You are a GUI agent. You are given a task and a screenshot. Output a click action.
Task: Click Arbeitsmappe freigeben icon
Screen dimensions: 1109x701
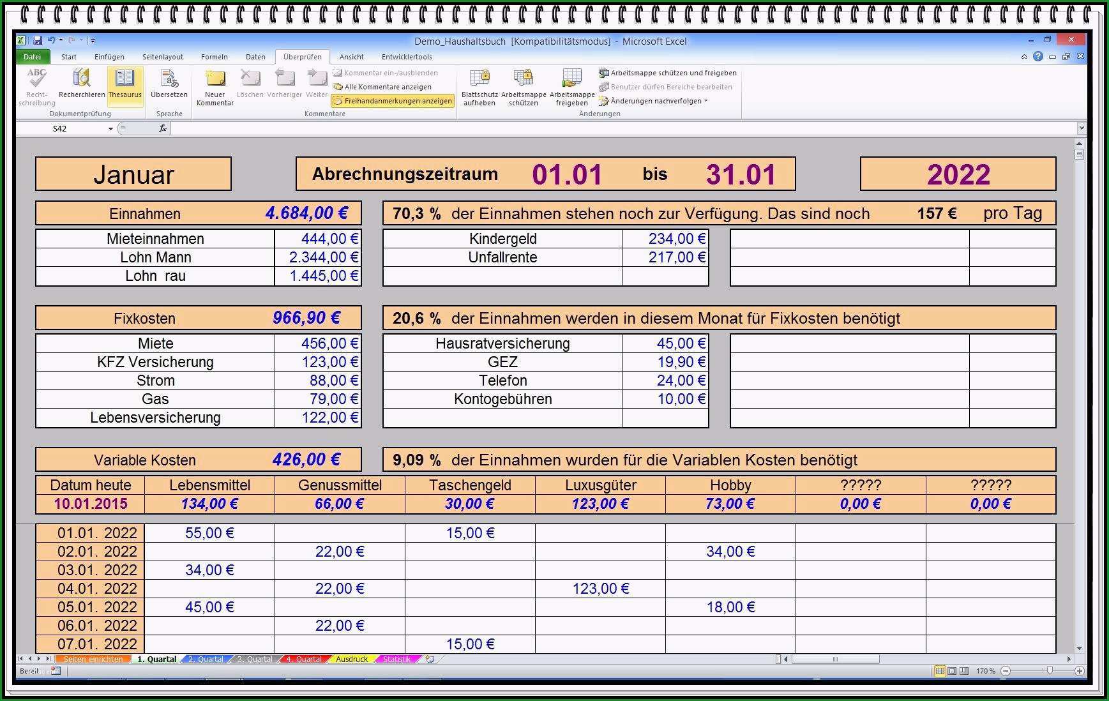pyautogui.click(x=571, y=78)
